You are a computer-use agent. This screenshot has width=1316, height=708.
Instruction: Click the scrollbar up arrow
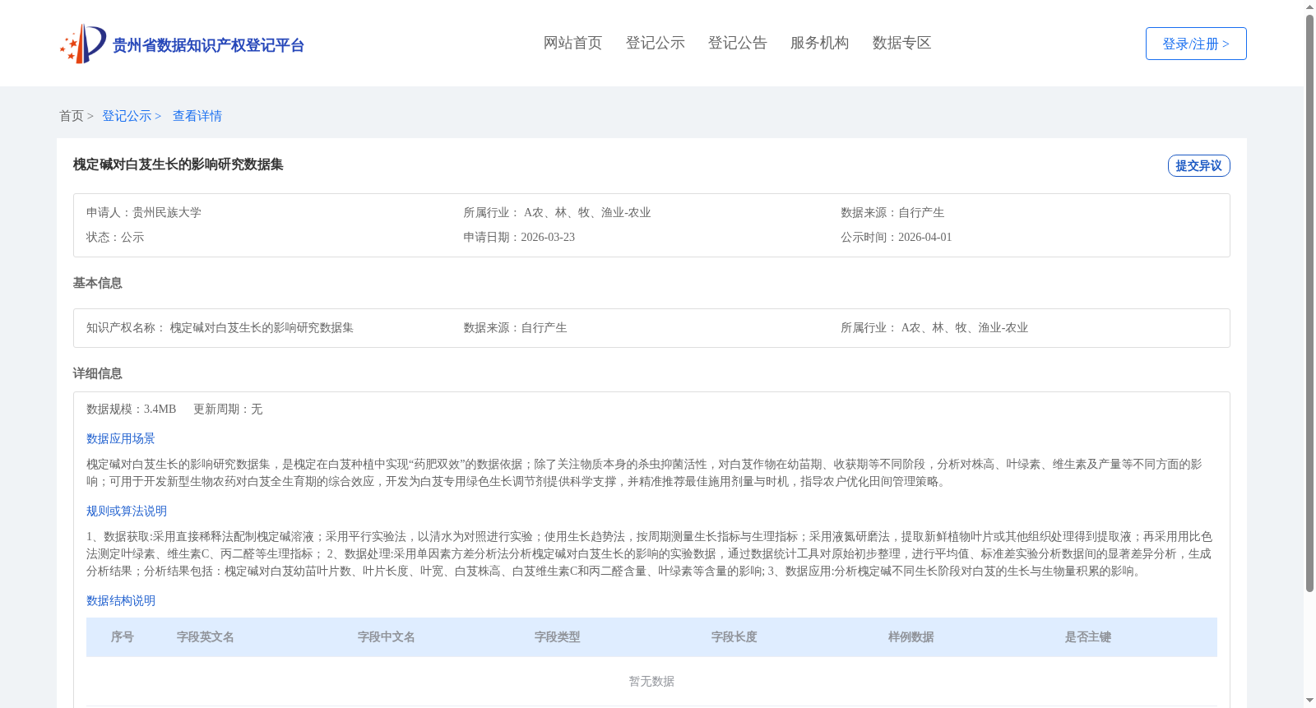pyautogui.click(x=1309, y=7)
